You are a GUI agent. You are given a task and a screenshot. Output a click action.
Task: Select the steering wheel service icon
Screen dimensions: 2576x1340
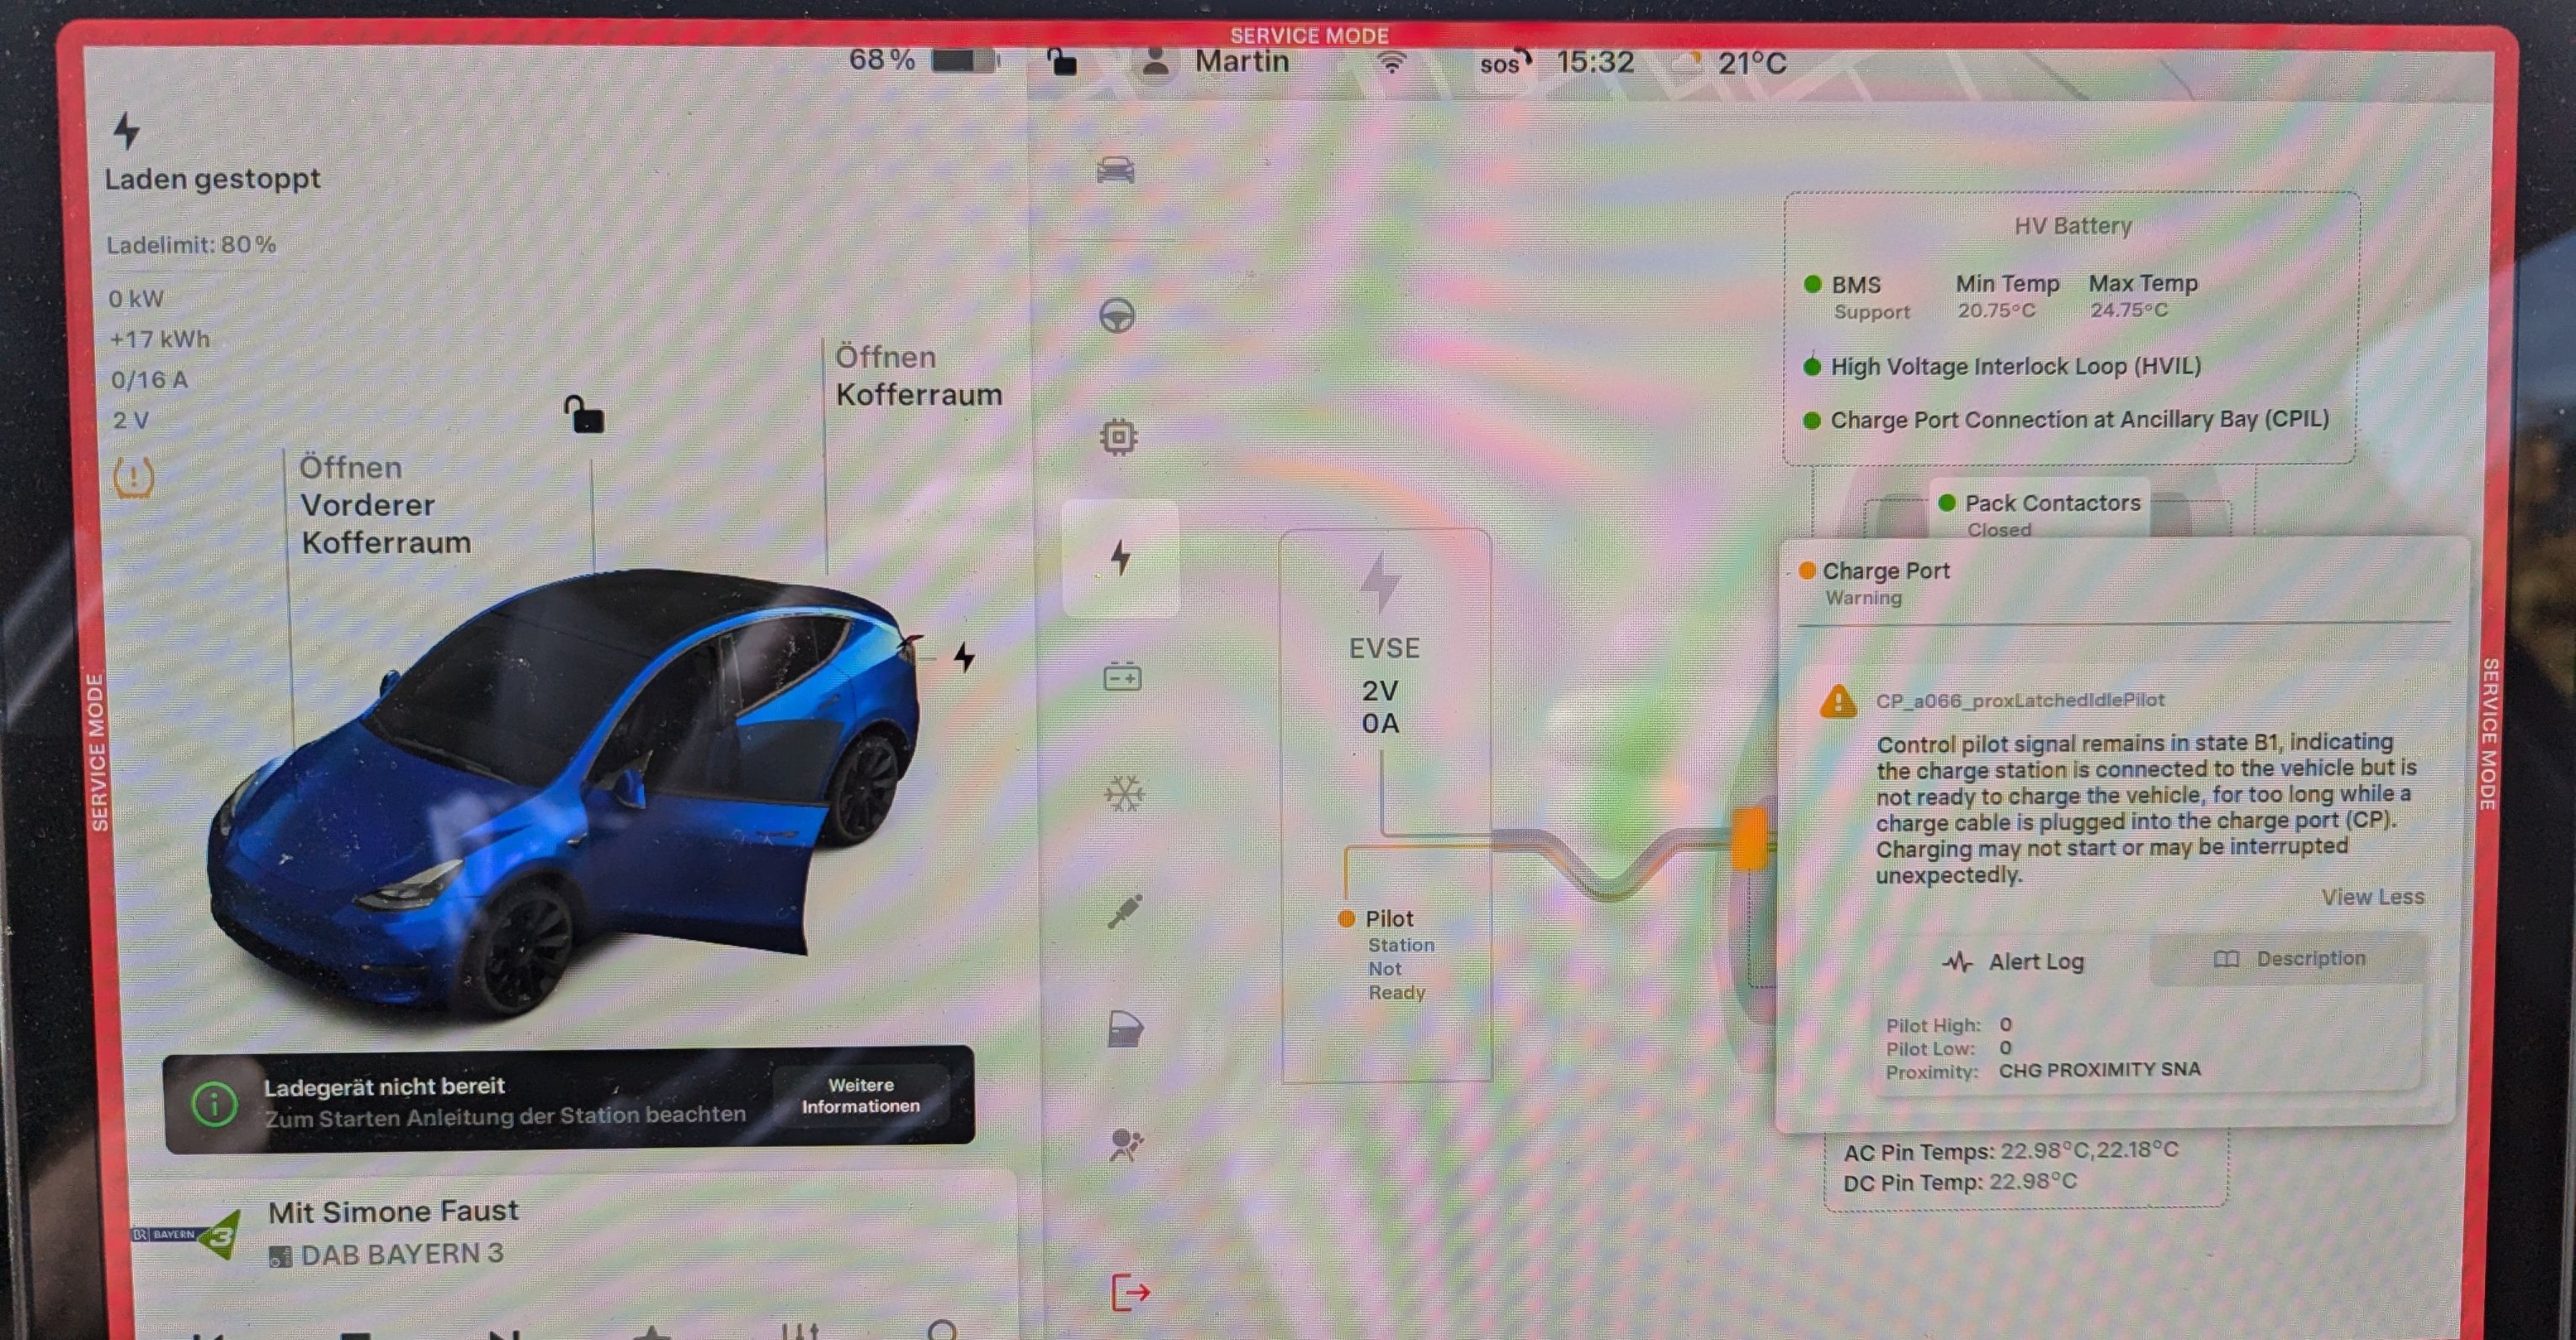1116,317
